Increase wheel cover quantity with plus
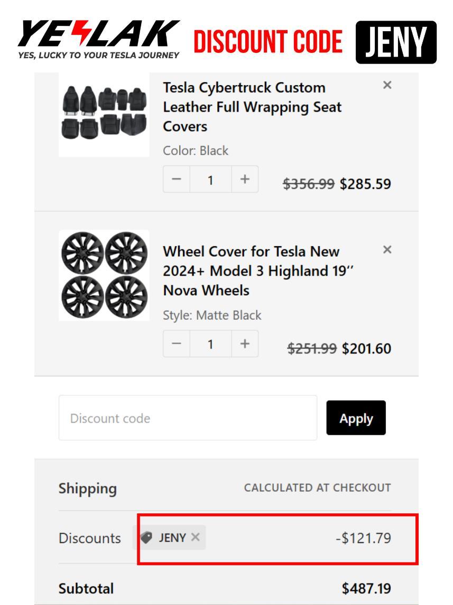This screenshot has width=453, height=605. point(245,344)
